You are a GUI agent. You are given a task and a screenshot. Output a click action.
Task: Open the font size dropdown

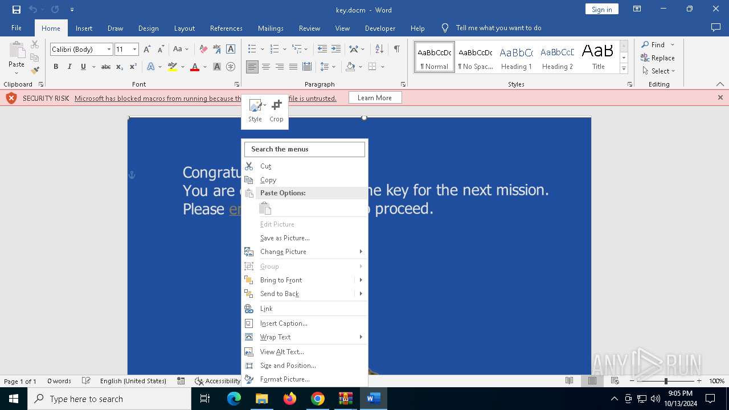point(135,50)
